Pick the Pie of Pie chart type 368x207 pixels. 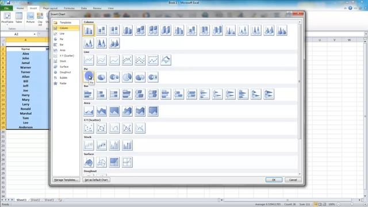point(114,77)
